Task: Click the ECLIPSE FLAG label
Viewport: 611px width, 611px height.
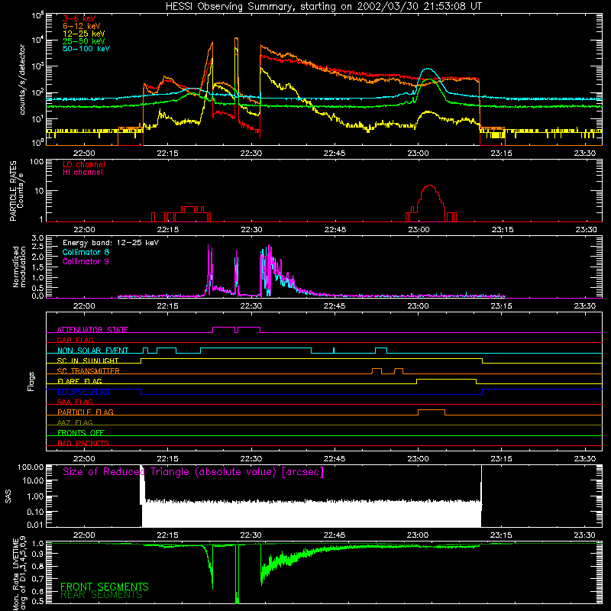Action: (83, 392)
